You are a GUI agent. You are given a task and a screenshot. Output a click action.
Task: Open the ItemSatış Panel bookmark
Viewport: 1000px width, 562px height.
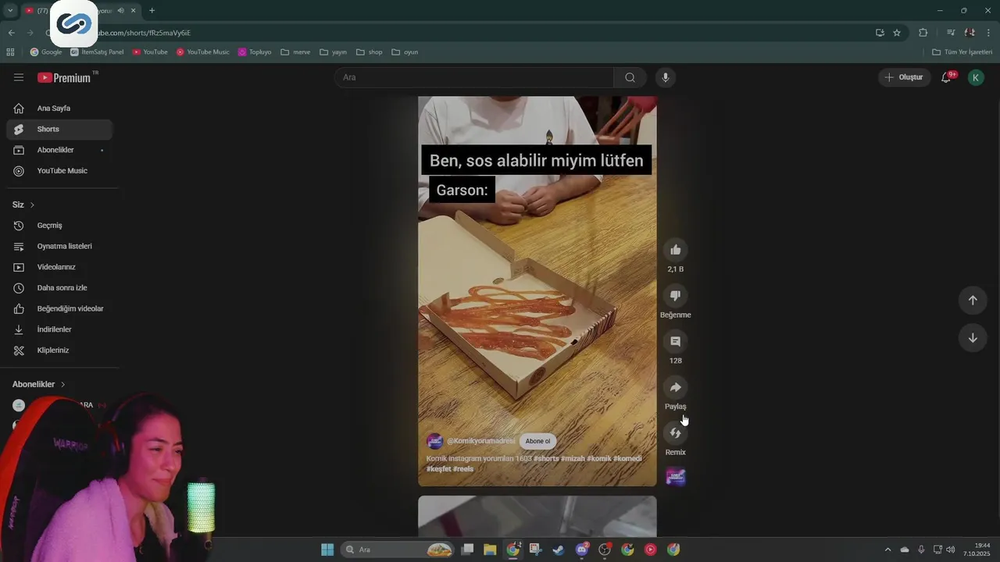tap(97, 52)
